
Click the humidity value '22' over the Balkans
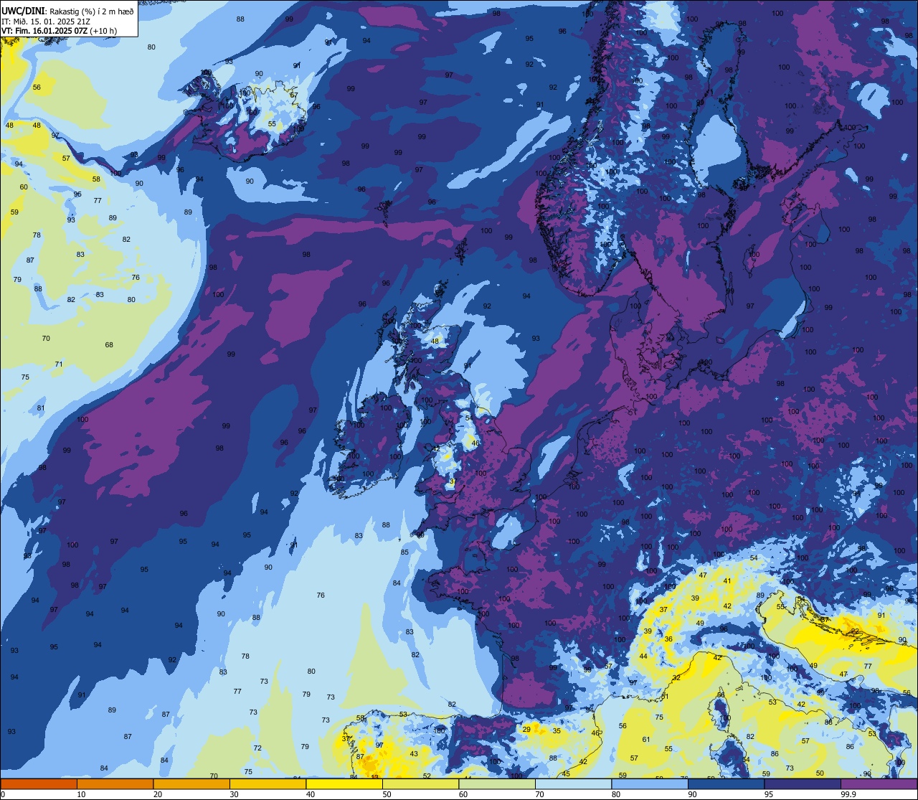[855, 631]
